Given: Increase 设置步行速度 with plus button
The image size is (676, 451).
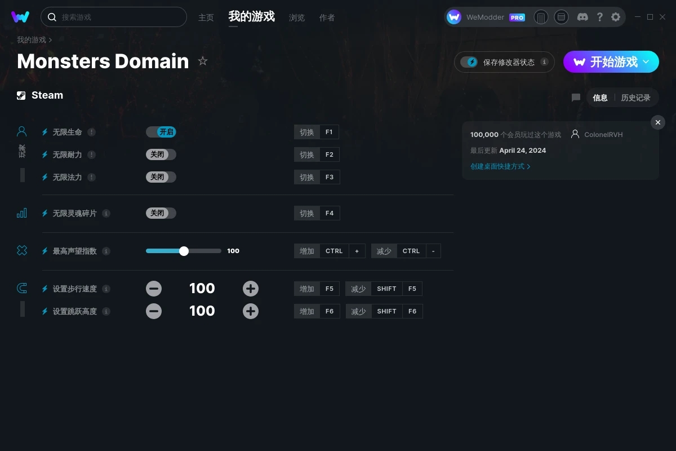Looking at the screenshot, I should coord(251,289).
